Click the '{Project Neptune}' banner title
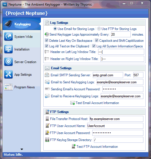 (x=26, y=13)
